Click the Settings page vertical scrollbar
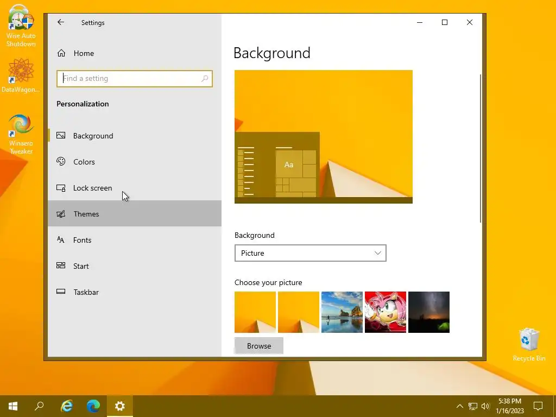556x417 pixels. (x=480, y=148)
